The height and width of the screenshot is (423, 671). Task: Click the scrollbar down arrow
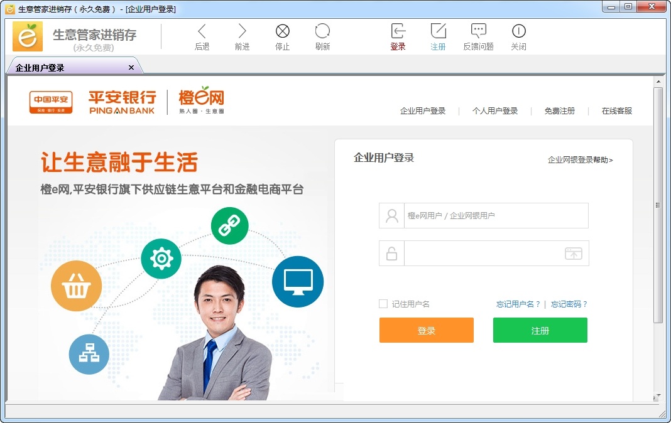(658, 396)
